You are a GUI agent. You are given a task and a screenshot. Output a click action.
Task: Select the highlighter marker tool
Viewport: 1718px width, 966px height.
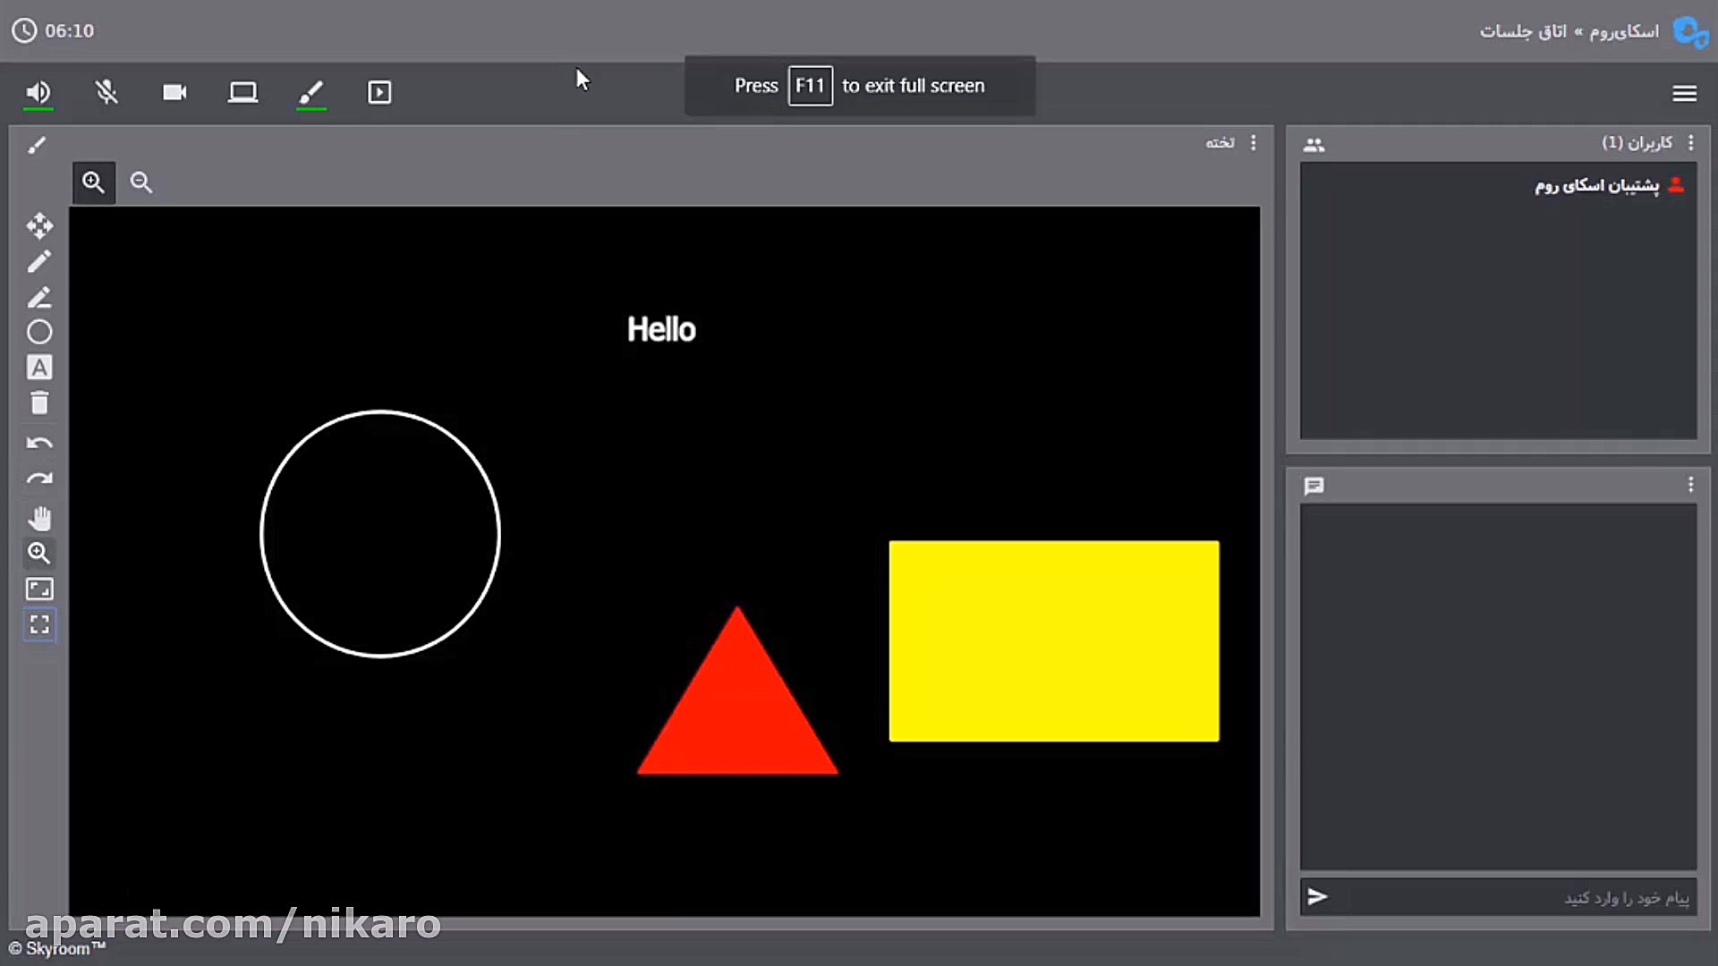pos(38,298)
